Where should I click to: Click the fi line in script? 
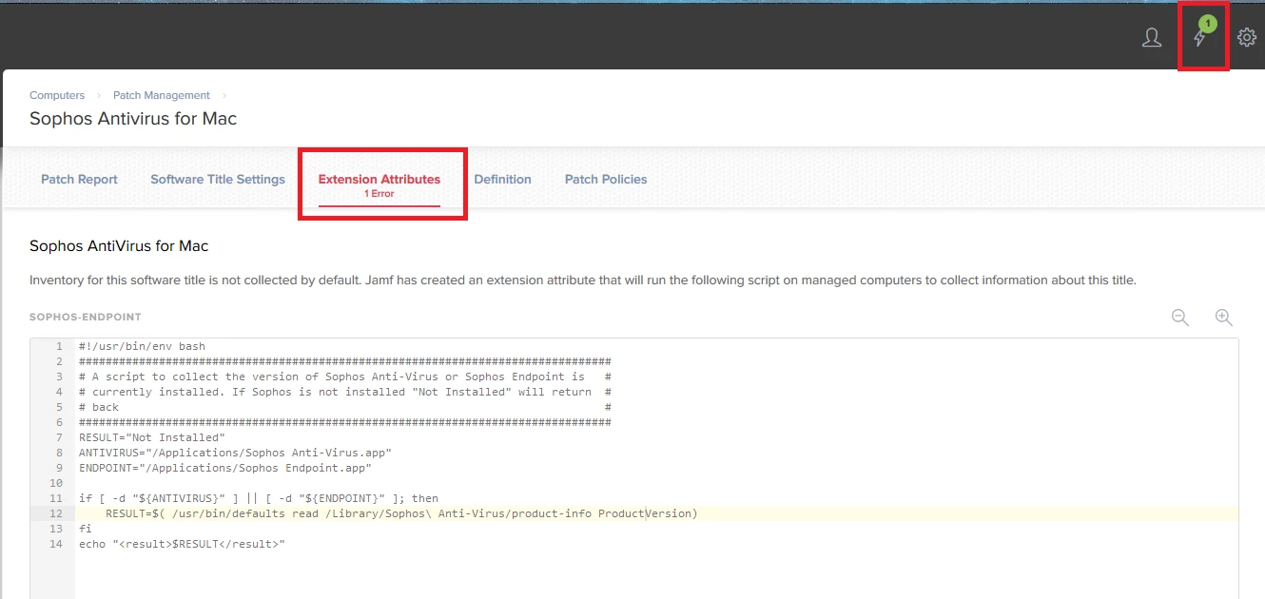point(86,529)
